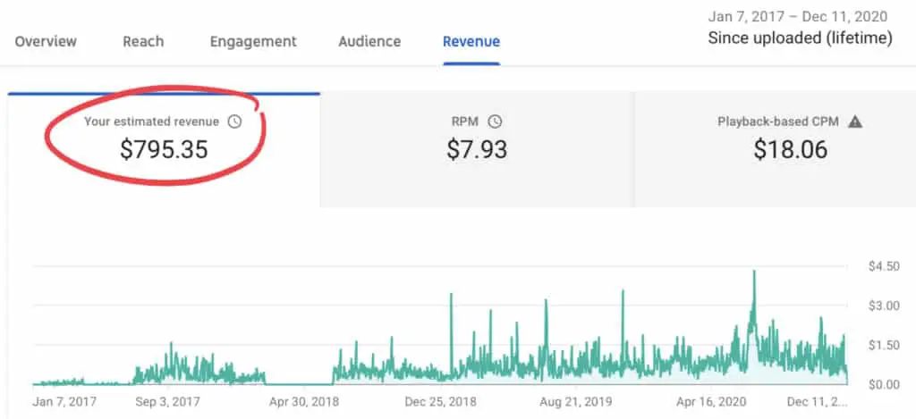Screen dimensions: 916x419
Task: Select the RPM $7.93 metric card
Action: tap(477, 149)
